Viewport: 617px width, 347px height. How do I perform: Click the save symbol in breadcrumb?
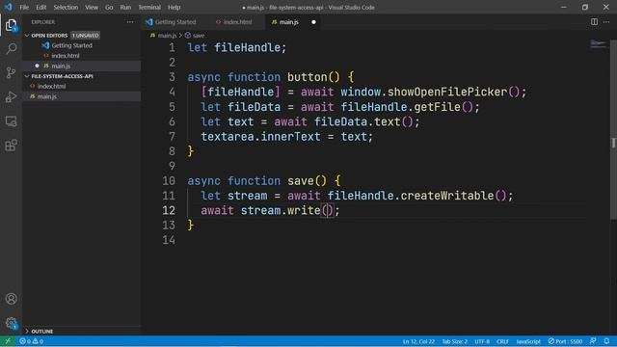coord(195,36)
